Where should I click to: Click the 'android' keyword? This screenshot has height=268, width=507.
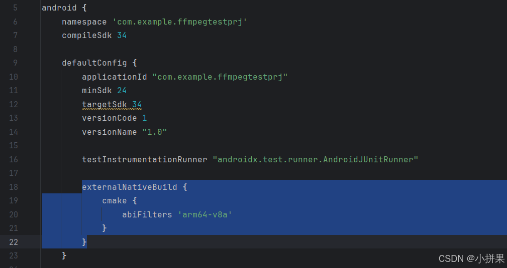(x=59, y=8)
